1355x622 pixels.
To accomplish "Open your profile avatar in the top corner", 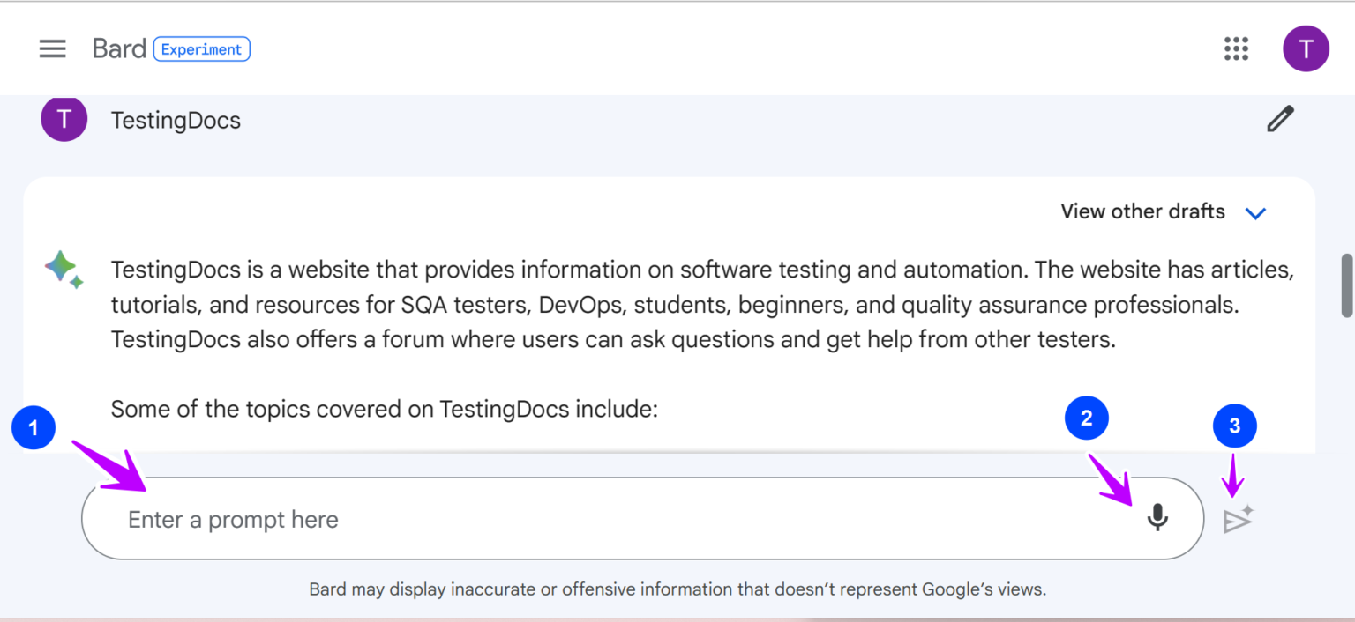I will coord(1306,48).
